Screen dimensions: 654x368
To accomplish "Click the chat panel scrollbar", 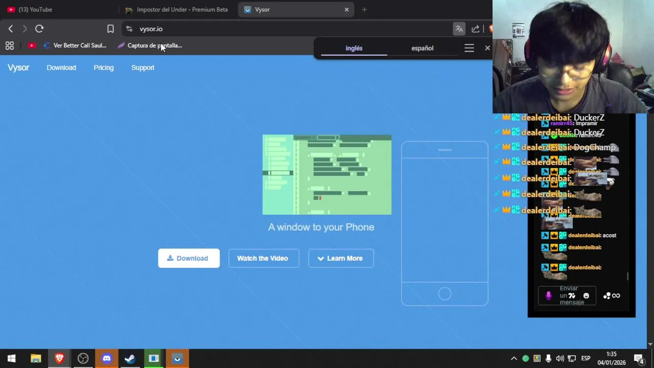I will point(627,276).
